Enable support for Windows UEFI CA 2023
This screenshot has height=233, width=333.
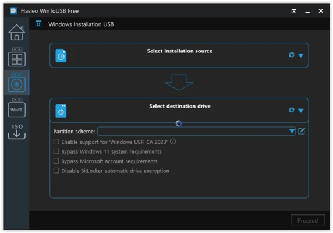point(56,142)
